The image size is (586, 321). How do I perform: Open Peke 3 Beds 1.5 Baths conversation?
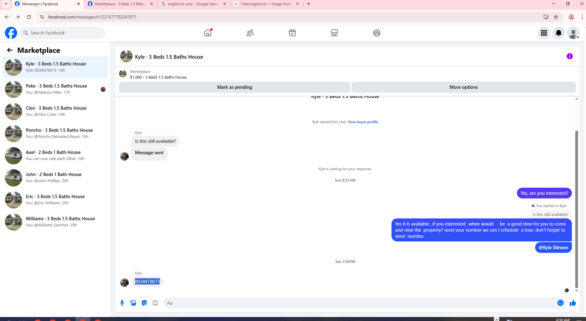[55, 89]
